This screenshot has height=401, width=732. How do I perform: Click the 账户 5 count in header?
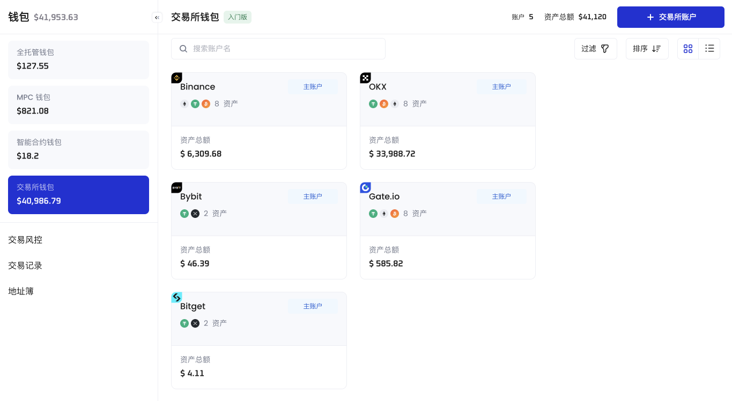point(523,17)
